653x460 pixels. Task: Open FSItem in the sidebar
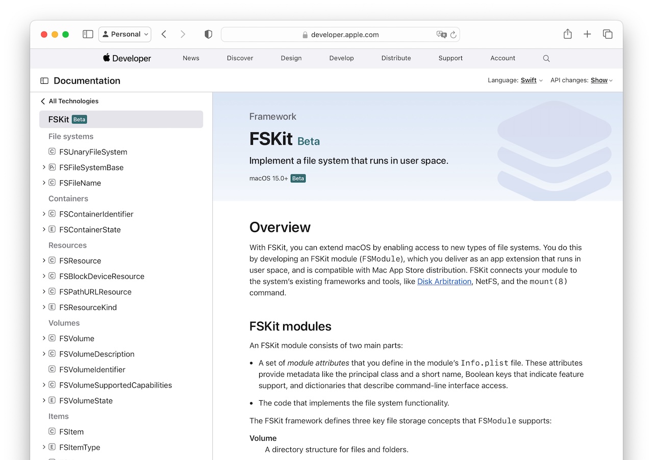point(71,432)
